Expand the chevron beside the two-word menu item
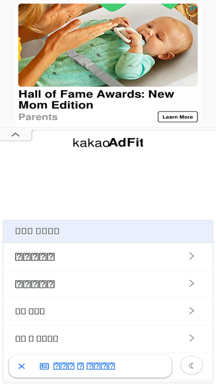This screenshot has width=216, height=385. pos(191,311)
